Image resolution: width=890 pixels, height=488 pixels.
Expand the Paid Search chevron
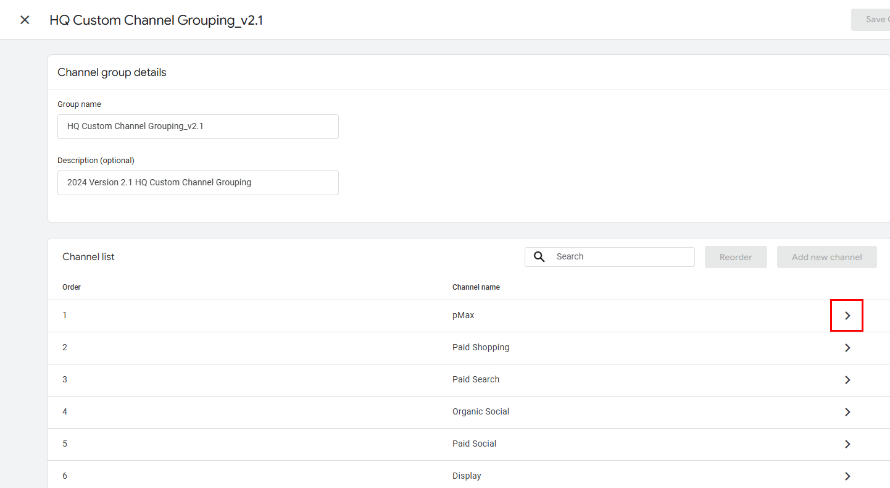coord(847,380)
